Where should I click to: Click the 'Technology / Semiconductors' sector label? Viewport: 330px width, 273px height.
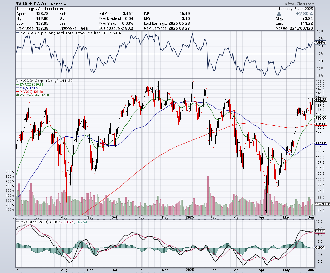point(40,9)
